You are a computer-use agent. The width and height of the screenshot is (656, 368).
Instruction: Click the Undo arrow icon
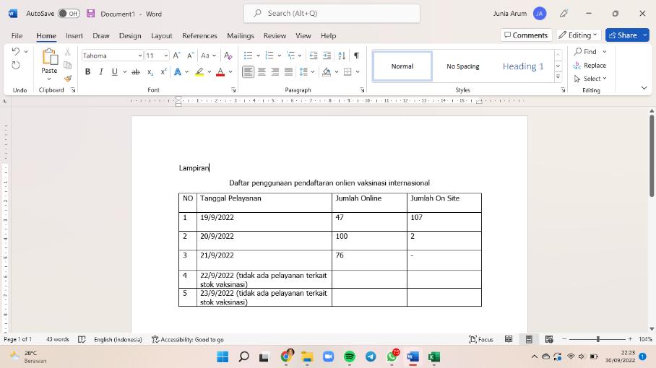point(16,51)
